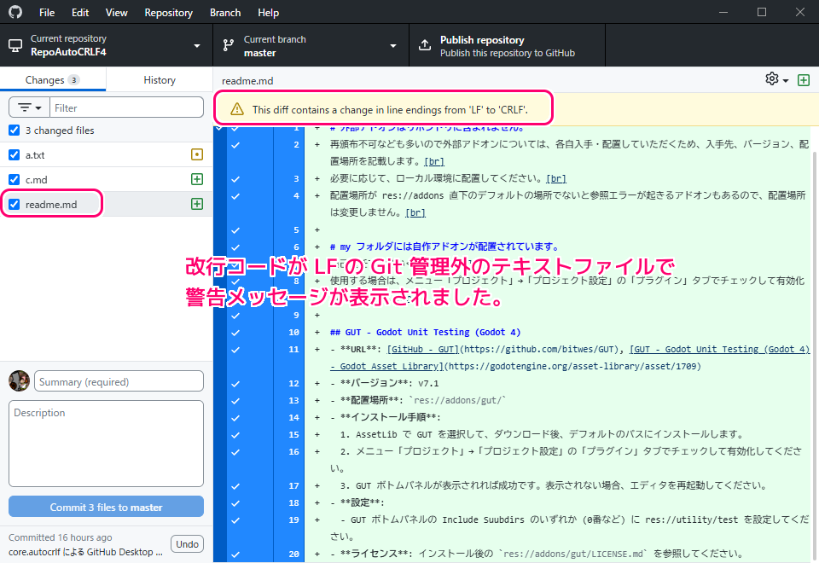
Task: Open the Current repository dropdown
Action: pos(106,45)
